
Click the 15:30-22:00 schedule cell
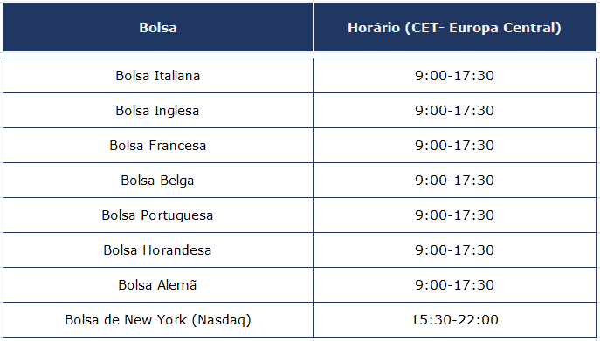pyautogui.click(x=454, y=319)
